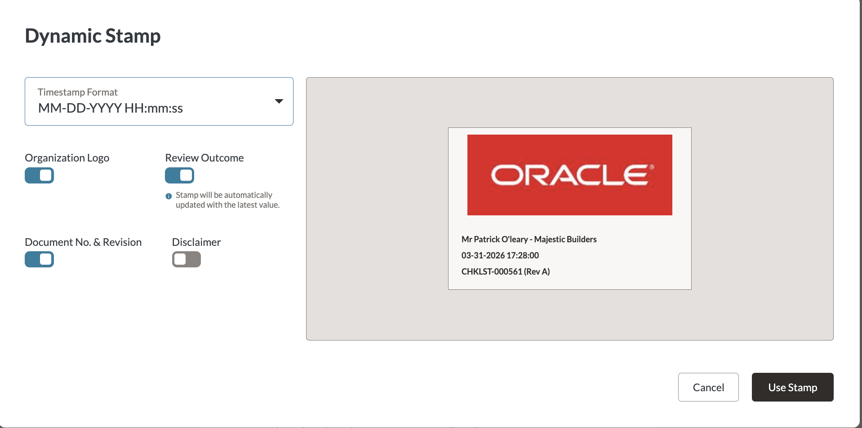Viewport: 862px width, 428px height.
Task: Click the info icon under Review Outcome
Action: pos(169,196)
